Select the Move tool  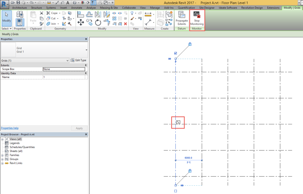pyautogui.click(x=81, y=22)
